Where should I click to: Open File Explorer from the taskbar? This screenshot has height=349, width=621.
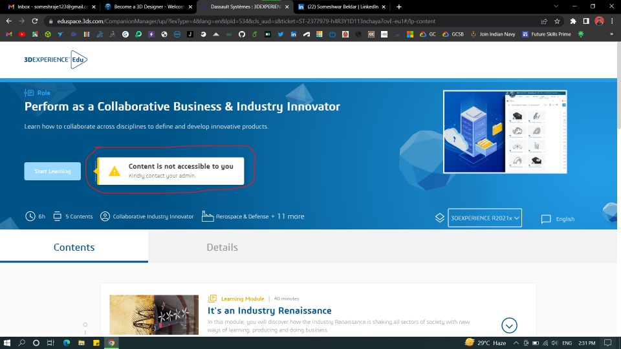pyautogui.click(x=82, y=343)
